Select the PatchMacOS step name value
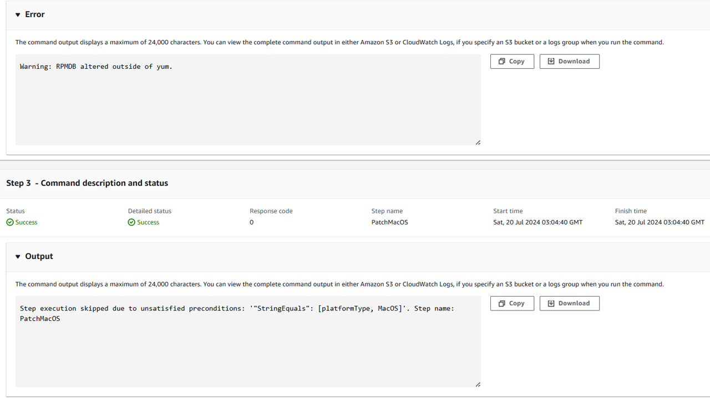 [389, 222]
